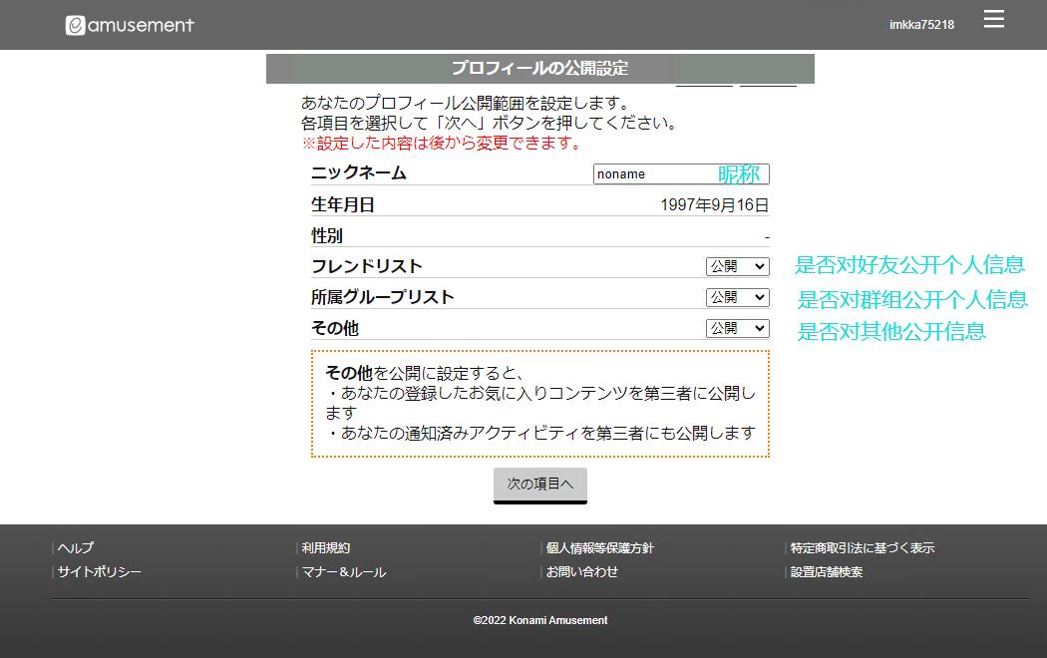Open the hamburger menu icon
This screenshot has width=1047, height=658.
(x=993, y=20)
